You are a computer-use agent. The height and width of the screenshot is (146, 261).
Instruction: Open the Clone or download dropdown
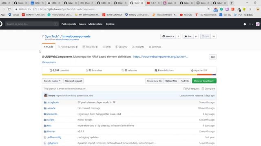click(x=204, y=81)
